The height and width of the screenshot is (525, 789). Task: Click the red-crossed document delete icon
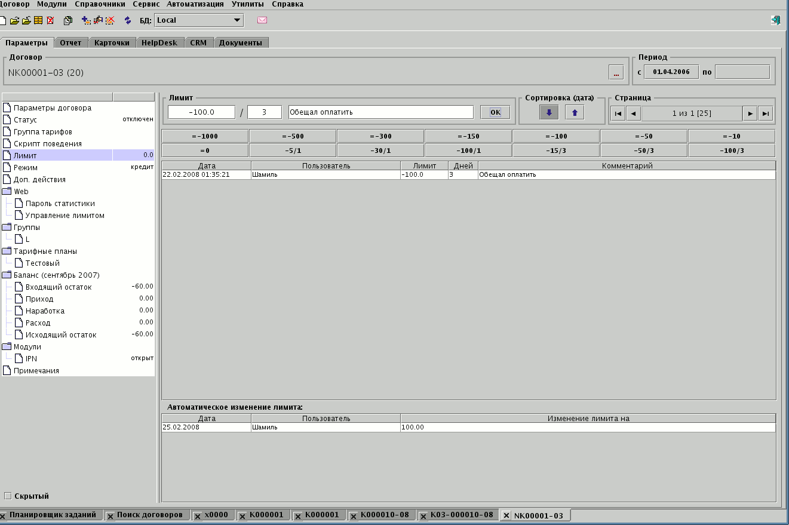click(50, 20)
